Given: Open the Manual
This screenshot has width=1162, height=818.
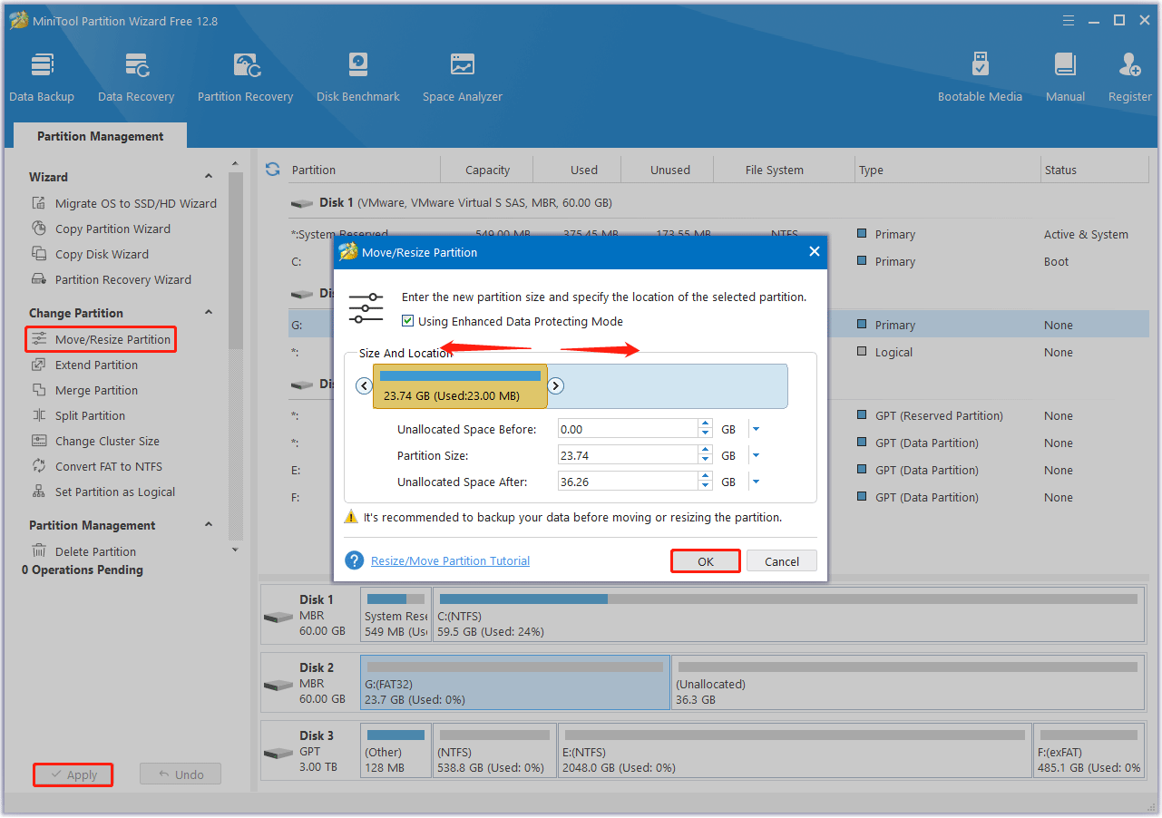Looking at the screenshot, I should click(1065, 78).
